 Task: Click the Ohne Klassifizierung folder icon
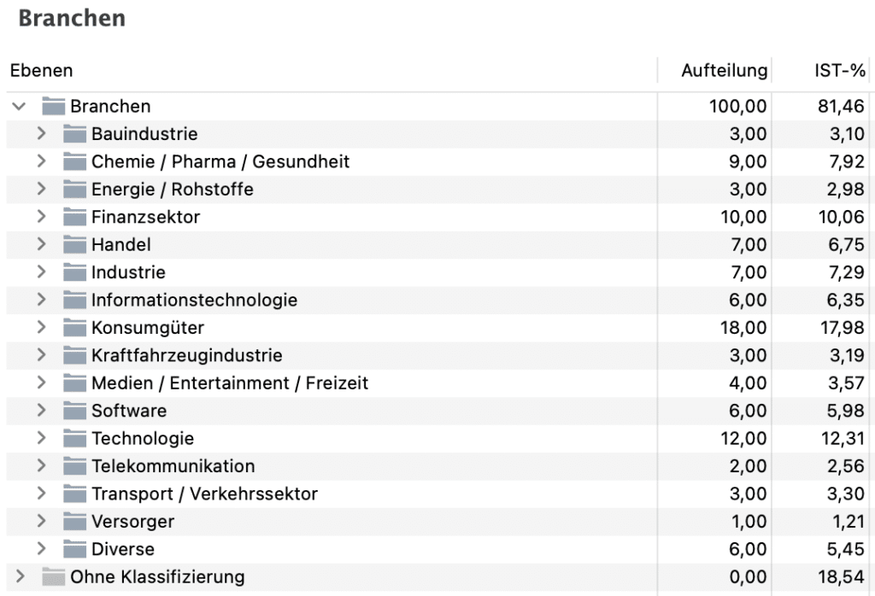tap(54, 577)
